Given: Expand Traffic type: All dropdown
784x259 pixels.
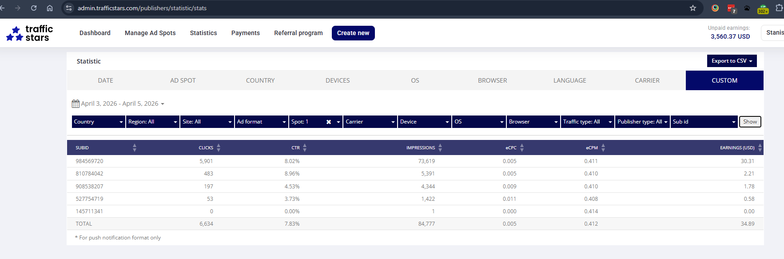Looking at the screenshot, I should [x=587, y=122].
